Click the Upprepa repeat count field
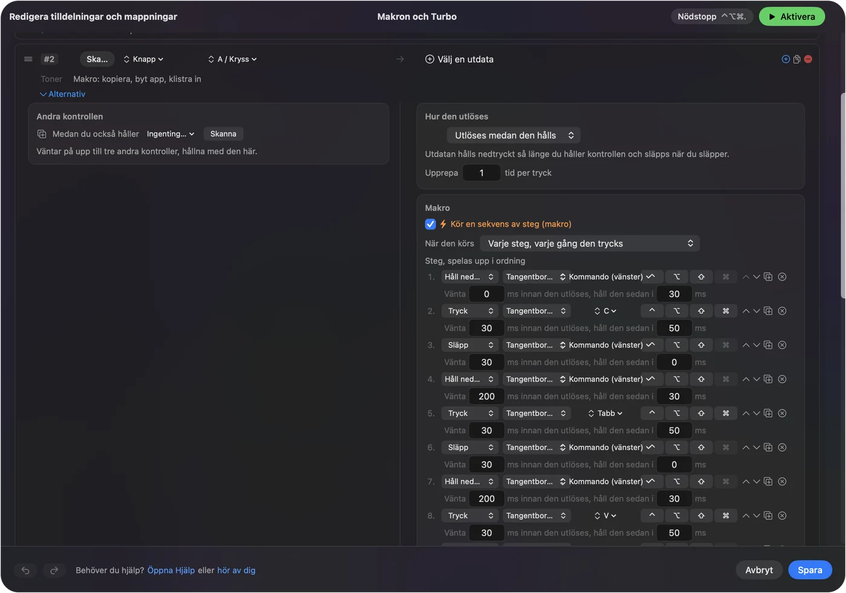Screen dimensions: 846x593 point(482,173)
